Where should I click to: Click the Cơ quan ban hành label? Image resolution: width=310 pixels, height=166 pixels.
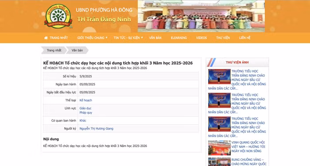click(64, 120)
